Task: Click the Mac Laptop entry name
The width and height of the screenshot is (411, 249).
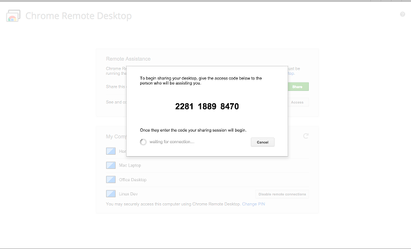Action: tap(130, 165)
